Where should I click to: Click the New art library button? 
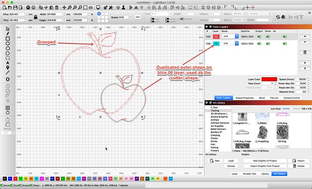click(215, 161)
